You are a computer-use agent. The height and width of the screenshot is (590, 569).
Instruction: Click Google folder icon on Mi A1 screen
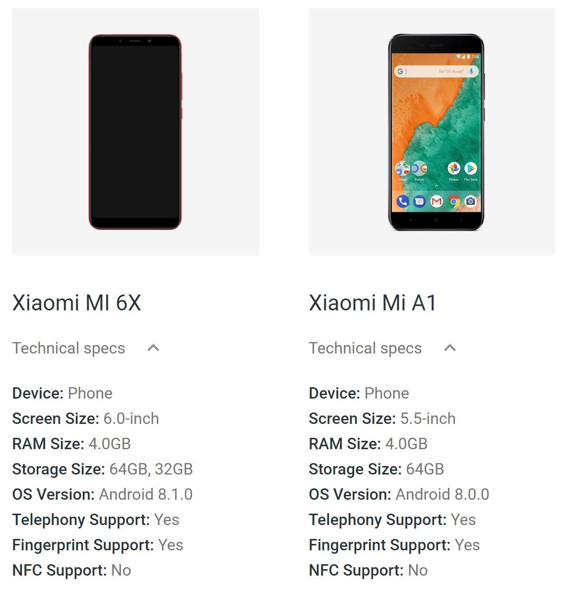pos(402,169)
